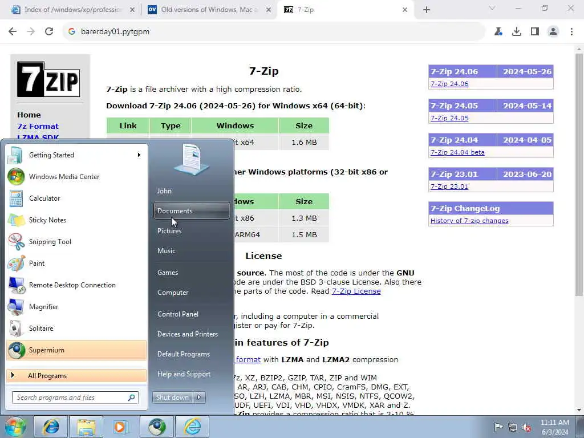Viewport: 584px width, 438px height.
Task: Open Windows Explorer folder in taskbar
Action: (86, 427)
